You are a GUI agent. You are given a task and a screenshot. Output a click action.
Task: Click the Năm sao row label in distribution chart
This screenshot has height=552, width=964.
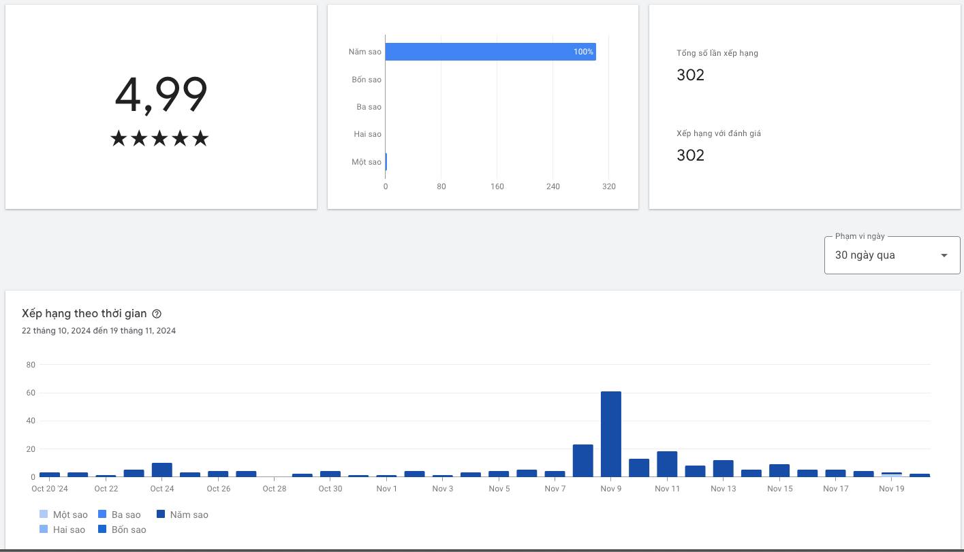tap(365, 52)
